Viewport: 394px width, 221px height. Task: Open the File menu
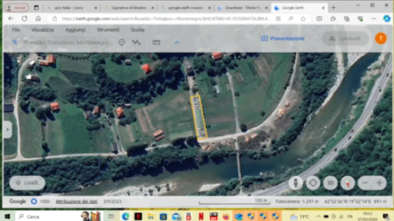coord(16,29)
